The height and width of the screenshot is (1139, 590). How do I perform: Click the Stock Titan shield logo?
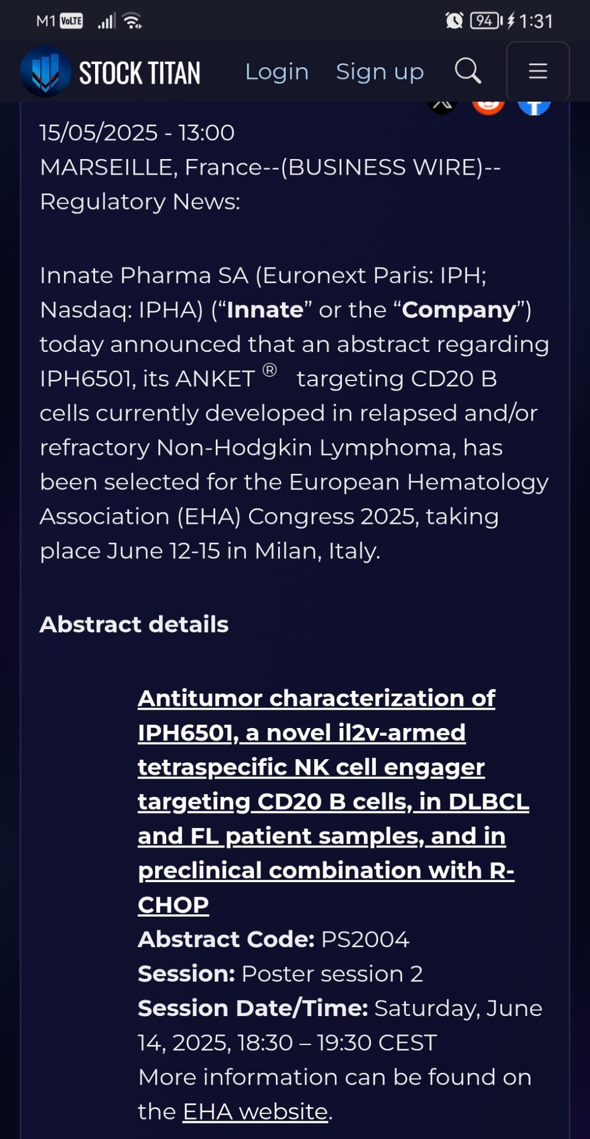pyautogui.click(x=45, y=72)
